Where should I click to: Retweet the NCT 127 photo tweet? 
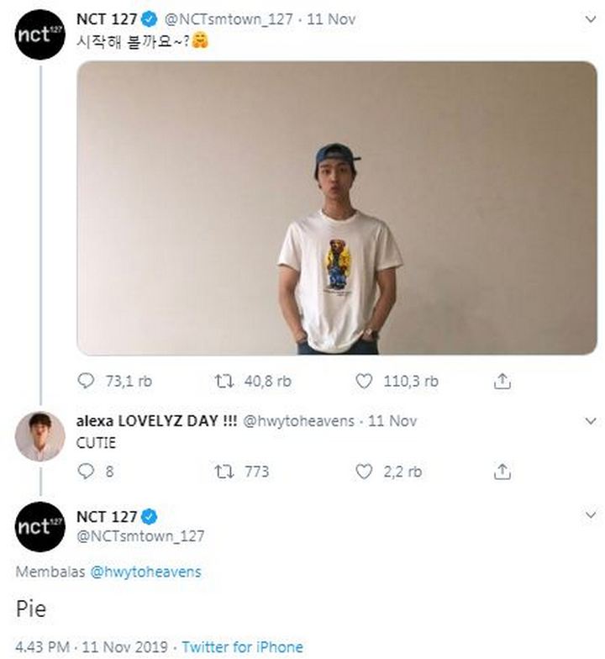(223, 381)
